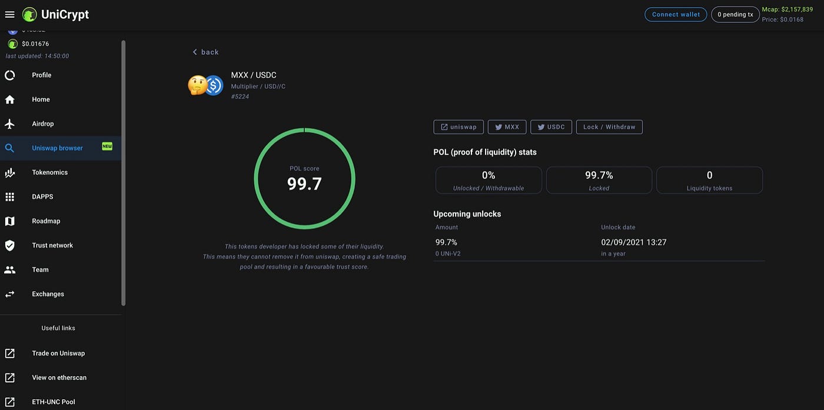824x410 pixels.
Task: Click the UniCrypt logo icon
Action: point(29,14)
